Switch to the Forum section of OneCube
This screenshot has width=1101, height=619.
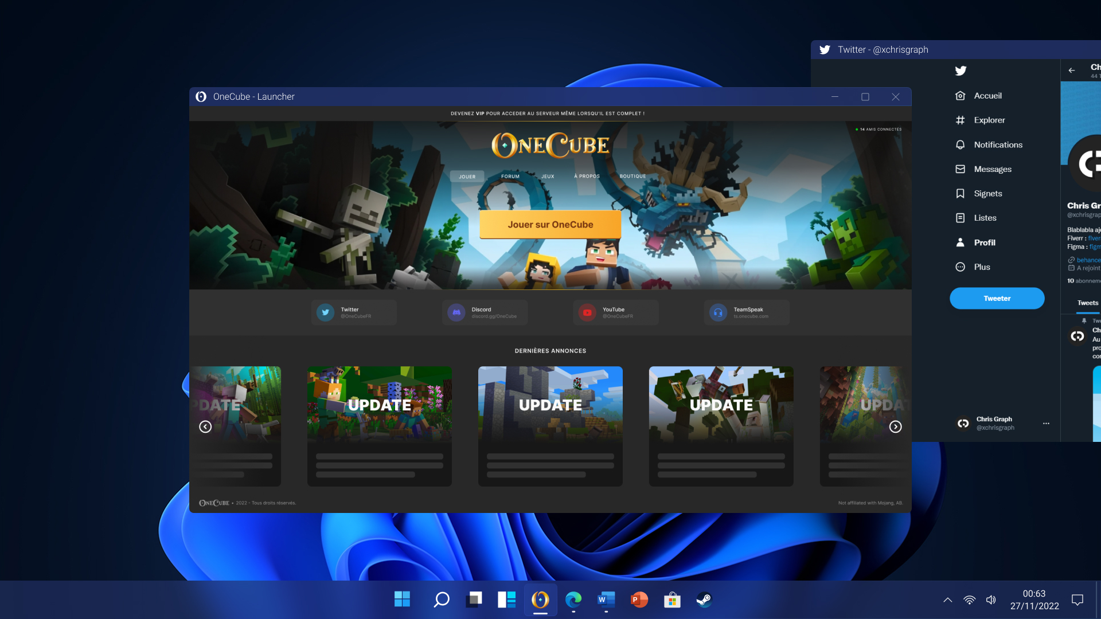[510, 176]
